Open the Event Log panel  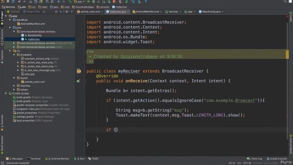(x=255, y=159)
